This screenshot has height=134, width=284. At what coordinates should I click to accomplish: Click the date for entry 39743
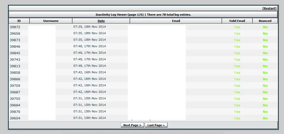[90, 59]
